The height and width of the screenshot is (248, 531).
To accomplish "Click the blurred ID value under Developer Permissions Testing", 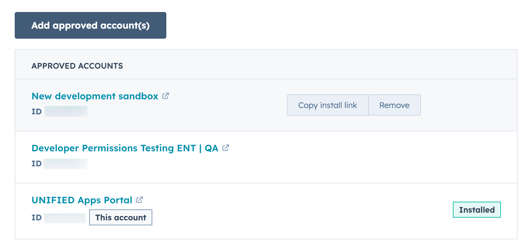I will coord(65,164).
